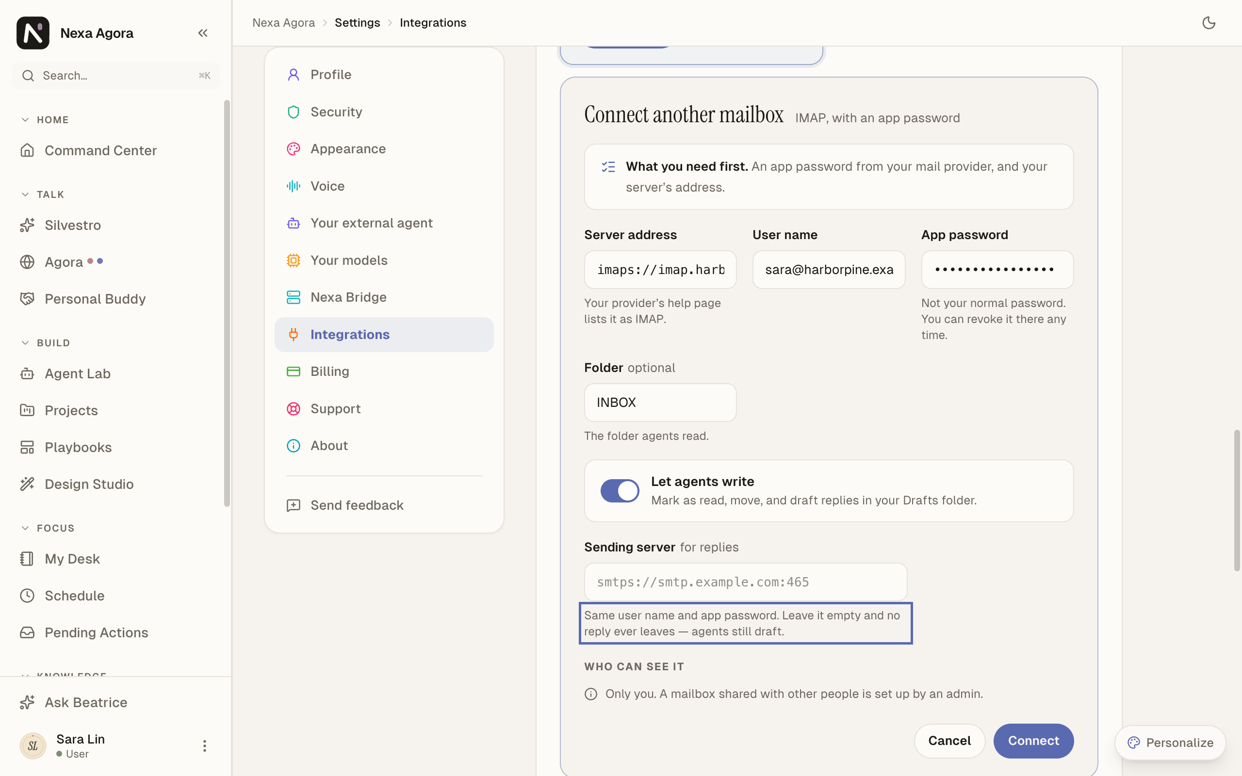This screenshot has width=1242, height=776.
Task: Launch Design Studio
Action: (115, 484)
